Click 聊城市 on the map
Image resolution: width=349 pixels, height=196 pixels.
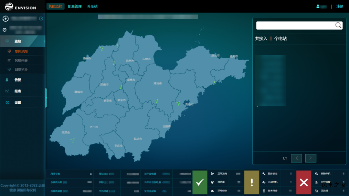point(79,92)
